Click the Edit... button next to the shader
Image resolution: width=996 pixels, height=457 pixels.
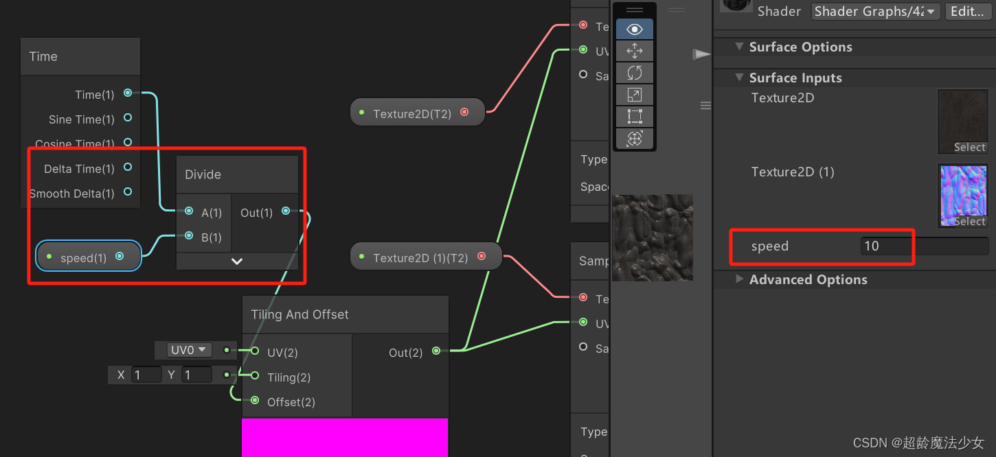coord(967,11)
